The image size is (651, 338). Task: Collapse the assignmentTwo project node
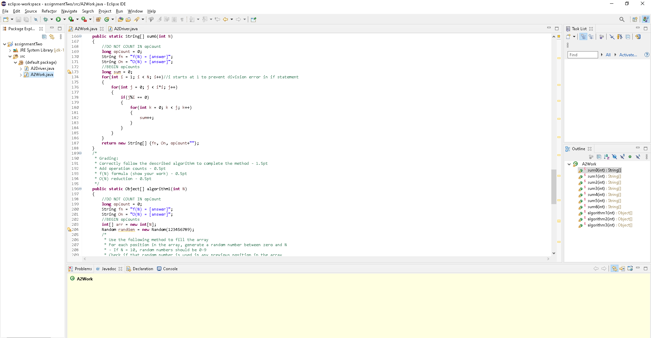coord(4,44)
